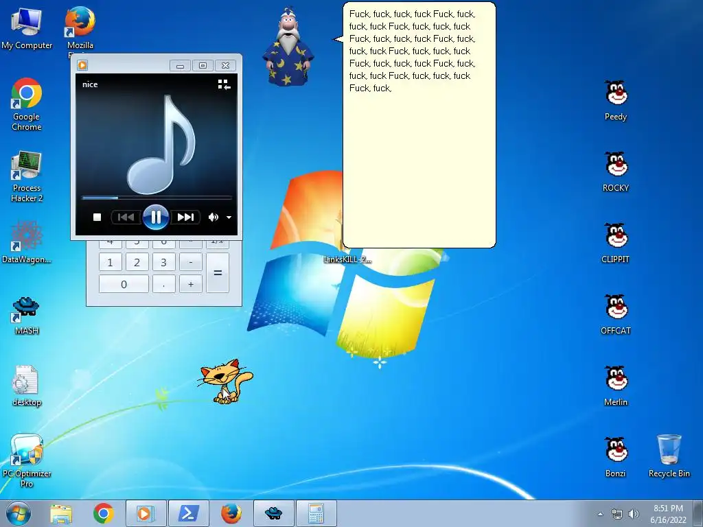703x527 pixels.
Task: Click the calculator plus button
Action: pos(191,284)
